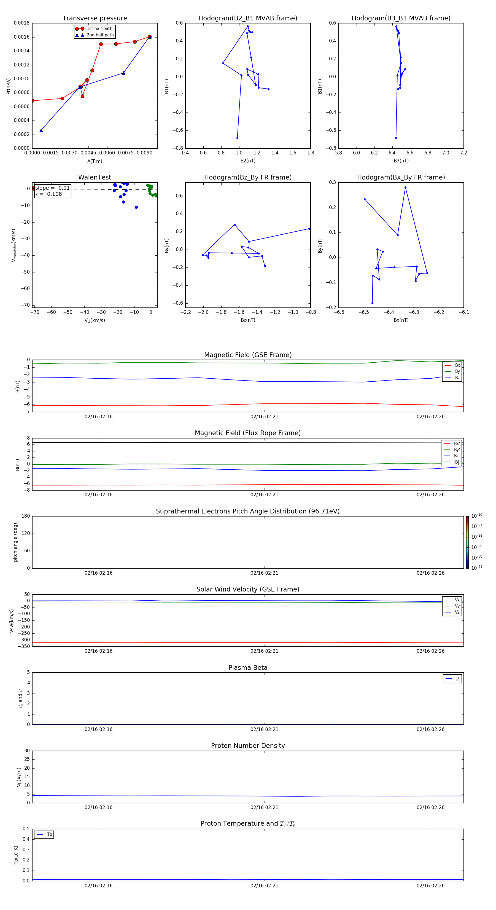Click the 10^-31 colorbar tick label
Image resolution: width=496 pixels, height=910 pixels.
[x=477, y=568]
